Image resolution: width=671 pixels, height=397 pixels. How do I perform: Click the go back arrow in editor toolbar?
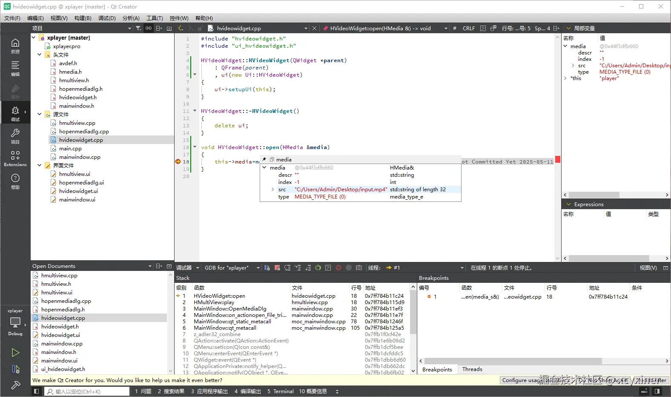pyautogui.click(x=181, y=28)
